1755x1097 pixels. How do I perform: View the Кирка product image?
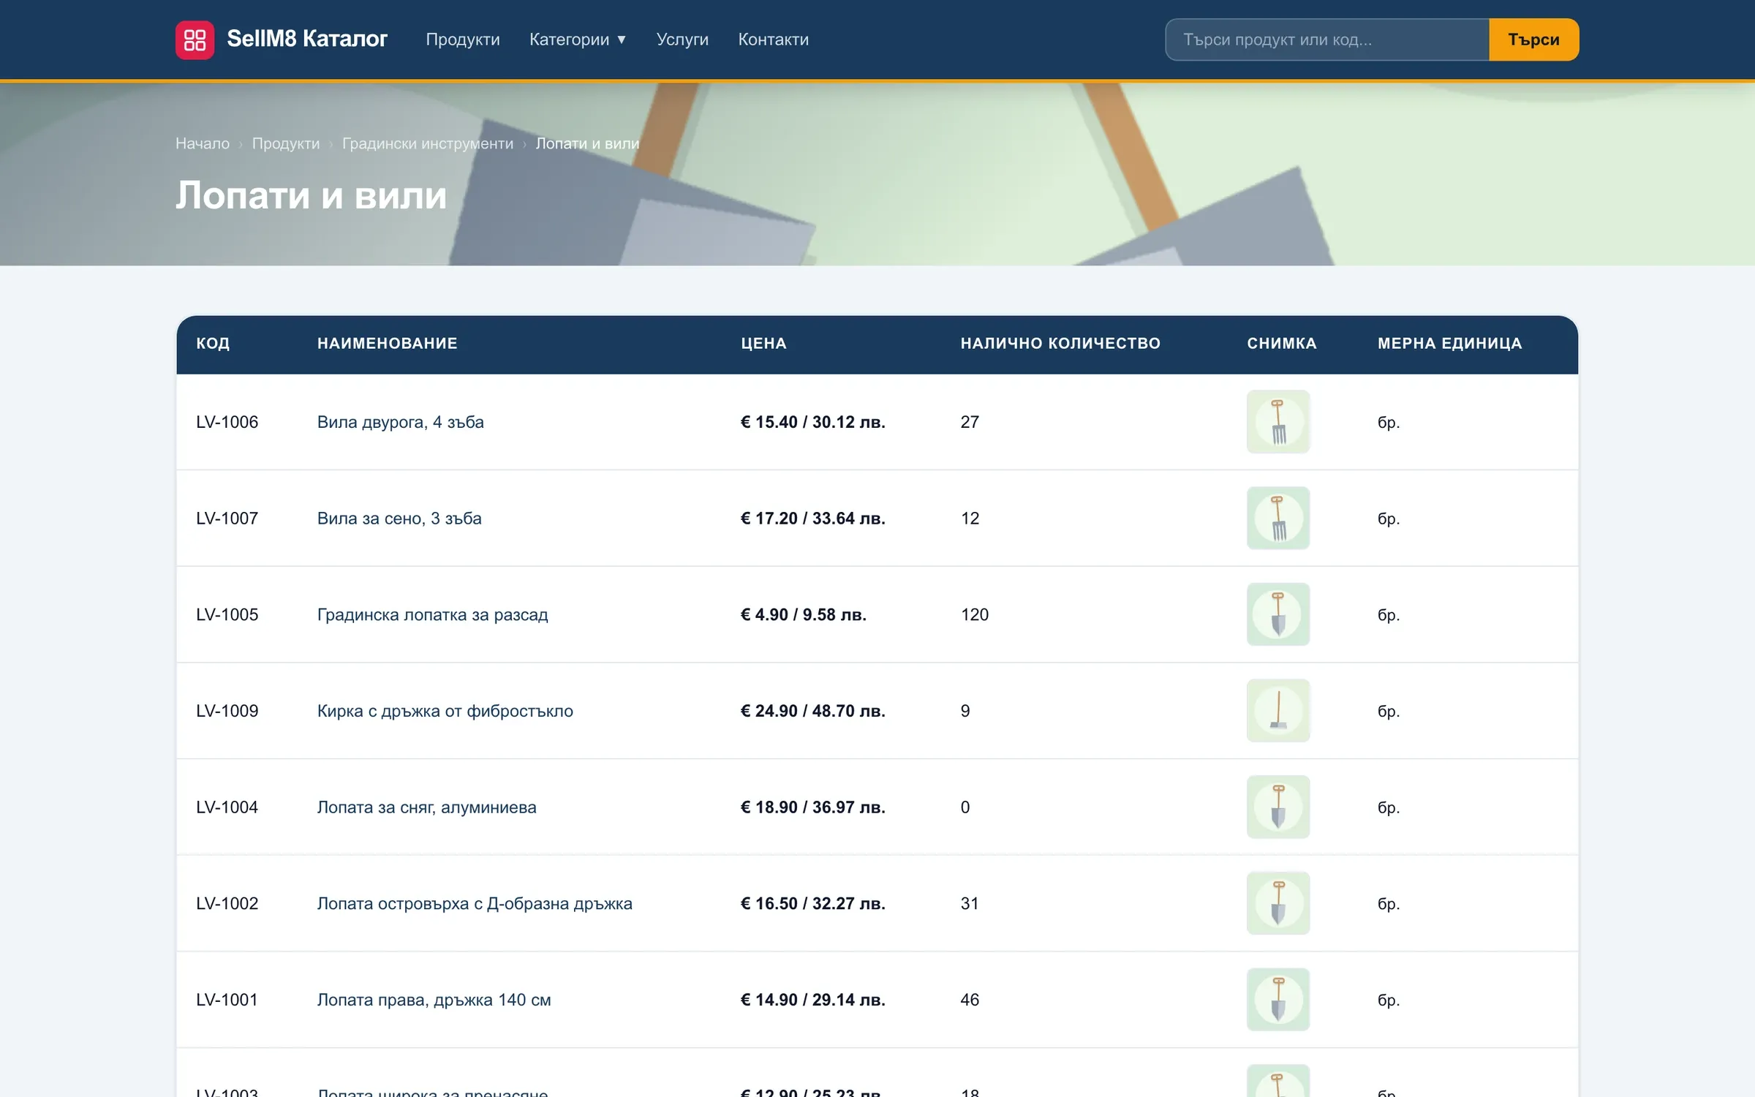point(1278,711)
